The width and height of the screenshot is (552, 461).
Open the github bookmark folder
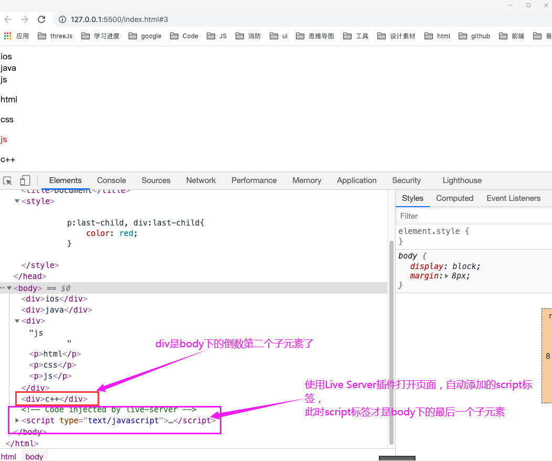[474, 36]
